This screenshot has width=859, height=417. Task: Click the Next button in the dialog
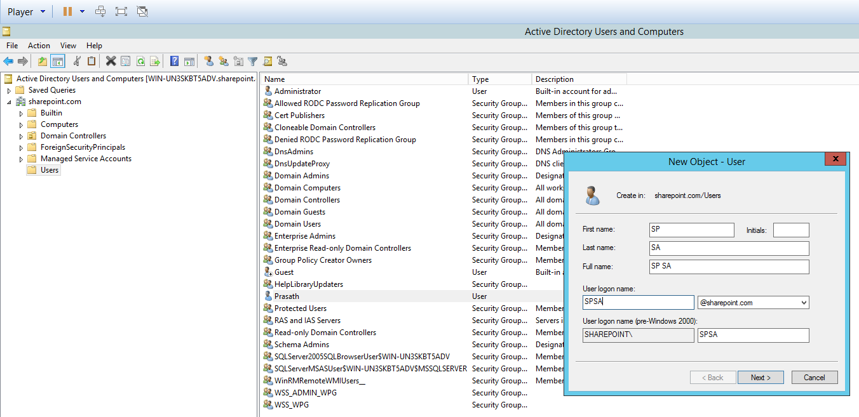[x=760, y=378]
